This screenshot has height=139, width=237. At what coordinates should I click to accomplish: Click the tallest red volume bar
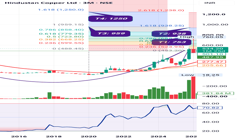click(193, 88)
